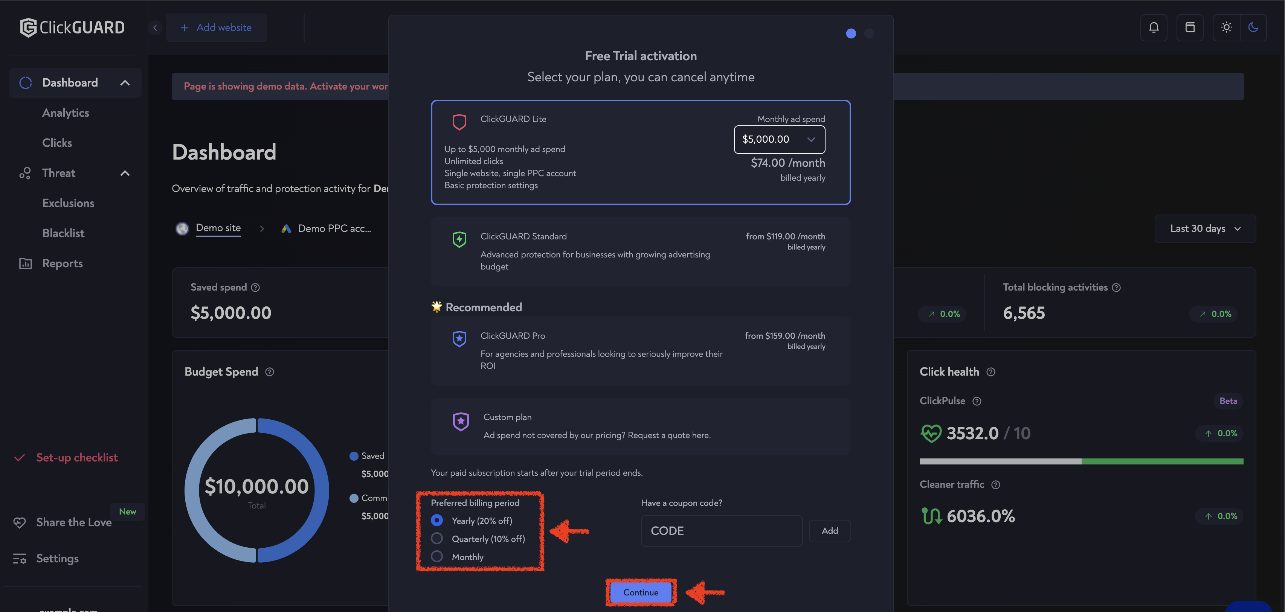Click the Dashboard circle icon
The image size is (1285, 612).
click(x=26, y=83)
